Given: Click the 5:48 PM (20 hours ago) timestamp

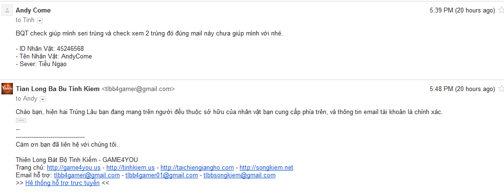Looking at the screenshot, I should (462, 89).
